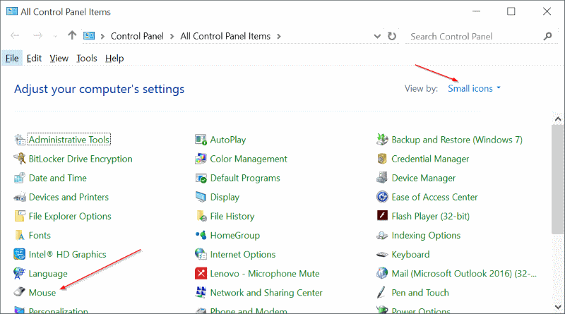Open the Device Manager icon
Viewport: 565px width, 314px height.
[x=382, y=178]
